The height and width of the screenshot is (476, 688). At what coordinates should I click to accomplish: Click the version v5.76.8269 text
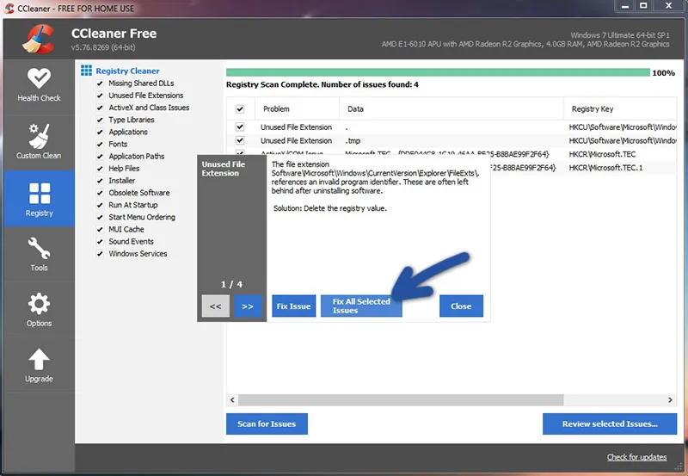[x=103, y=47]
